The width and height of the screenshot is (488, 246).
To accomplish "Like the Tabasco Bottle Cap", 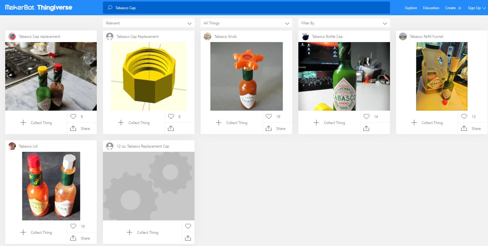I will coord(366,116).
